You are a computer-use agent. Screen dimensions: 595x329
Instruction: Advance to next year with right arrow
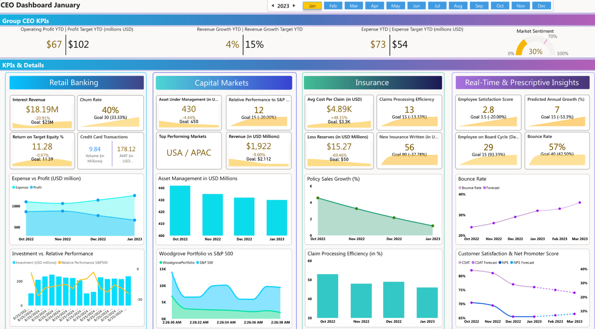tap(294, 6)
